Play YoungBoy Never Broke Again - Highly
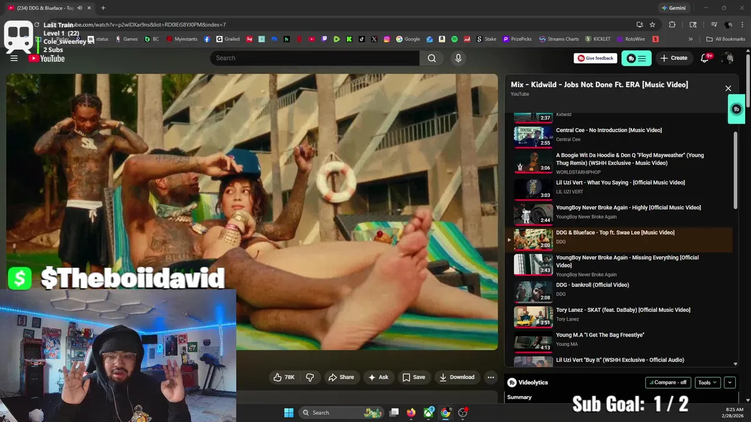This screenshot has width=751, height=422. [628, 207]
